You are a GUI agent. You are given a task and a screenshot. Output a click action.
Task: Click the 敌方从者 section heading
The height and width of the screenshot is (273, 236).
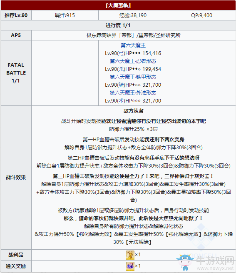(x=134, y=111)
